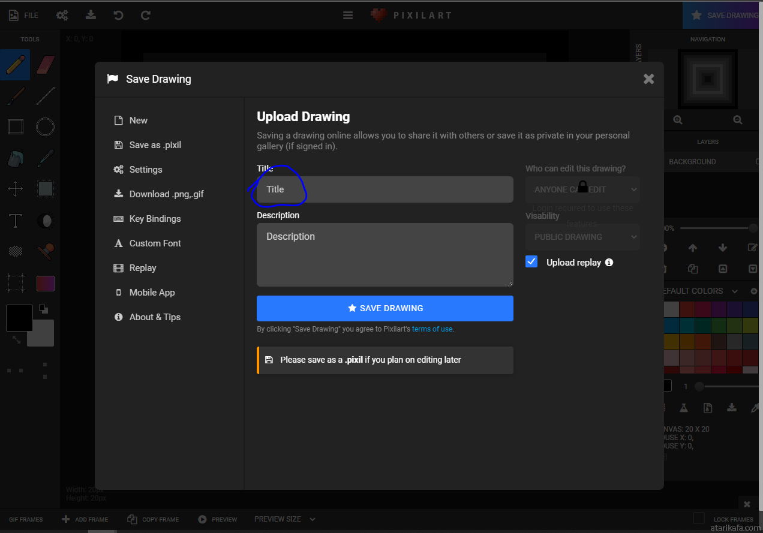Move the layer up with the arrow
Viewport: 763px width, 533px height.
[x=693, y=248]
